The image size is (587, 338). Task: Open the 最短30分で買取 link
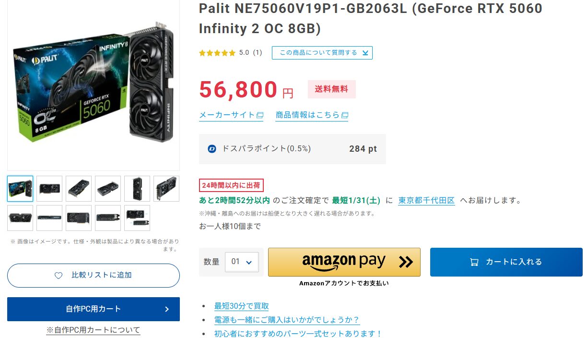241,306
